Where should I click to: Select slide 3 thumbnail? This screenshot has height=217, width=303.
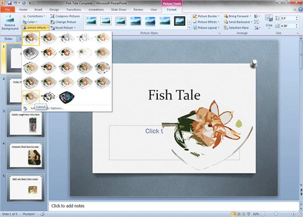pyautogui.click(x=26, y=123)
